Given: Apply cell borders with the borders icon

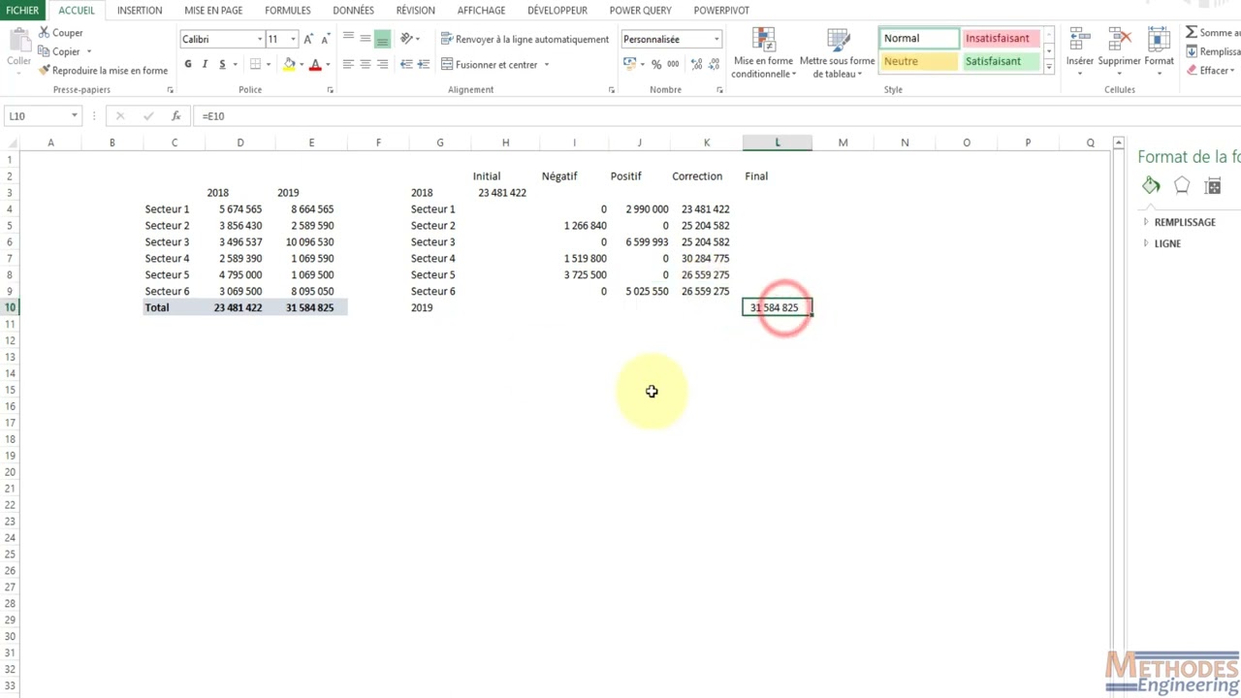Looking at the screenshot, I should (x=255, y=64).
